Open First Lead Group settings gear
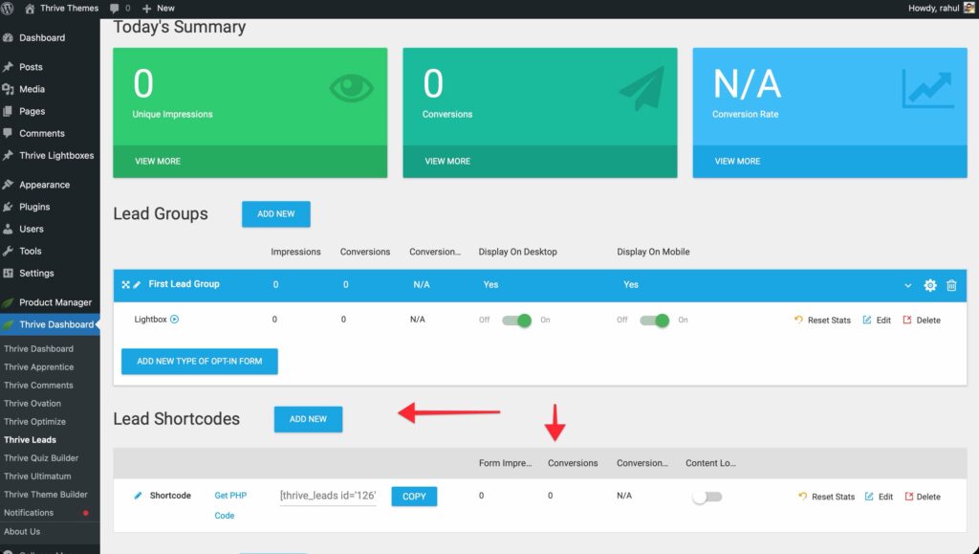The height and width of the screenshot is (554, 979). [929, 285]
